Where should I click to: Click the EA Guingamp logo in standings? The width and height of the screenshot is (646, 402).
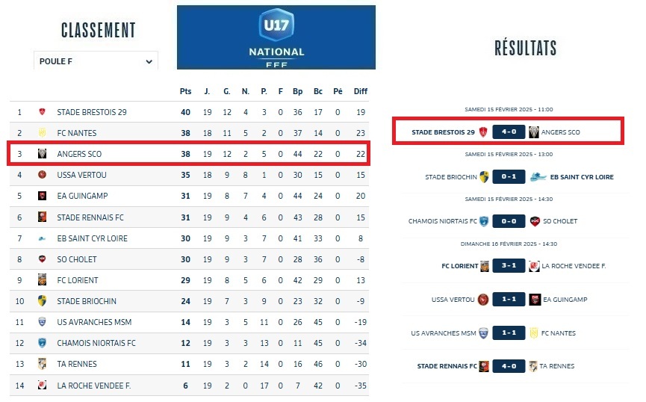(43, 197)
